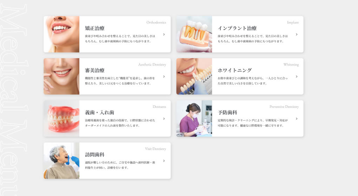This screenshot has width=358, height=196.
Task: Open the whitening shade guide photo
Action: point(194,76)
